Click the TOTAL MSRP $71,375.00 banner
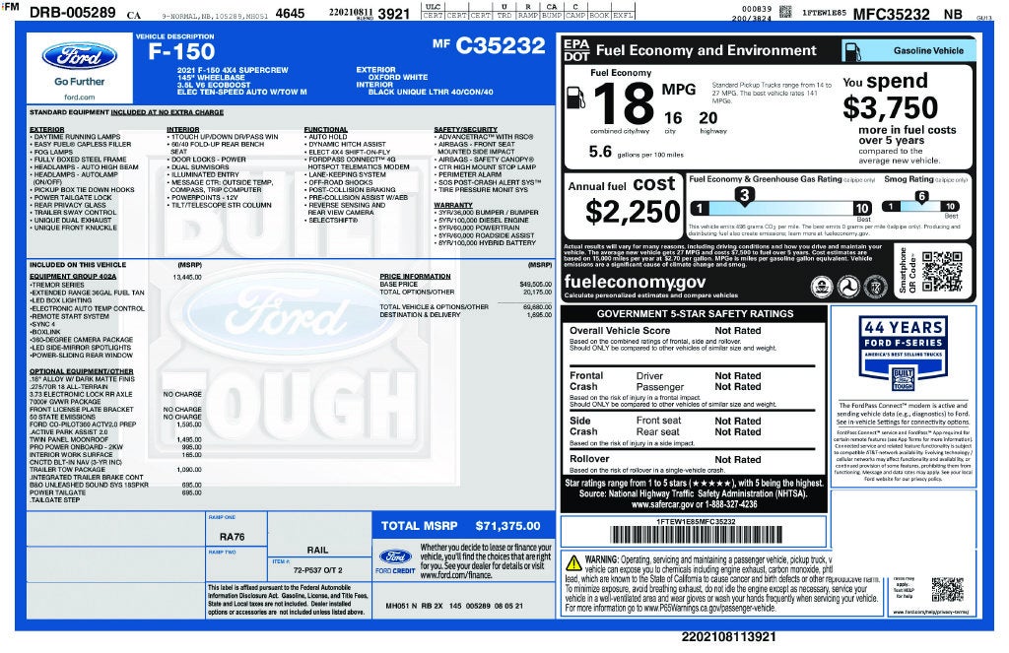The height and width of the screenshot is (653, 1009). coord(463,526)
